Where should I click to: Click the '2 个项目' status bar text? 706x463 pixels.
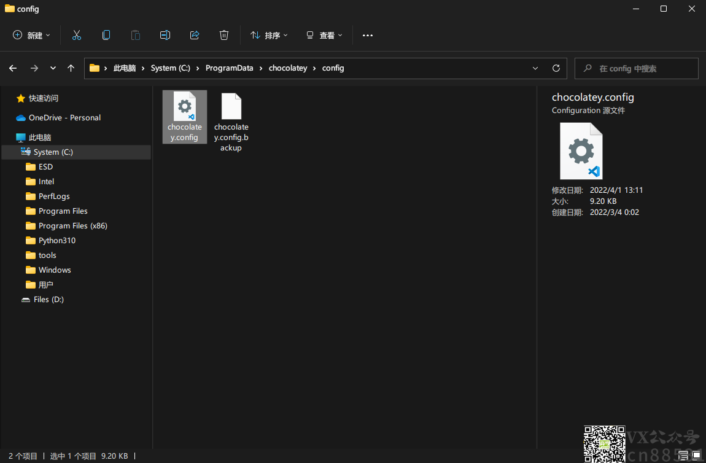click(x=23, y=456)
